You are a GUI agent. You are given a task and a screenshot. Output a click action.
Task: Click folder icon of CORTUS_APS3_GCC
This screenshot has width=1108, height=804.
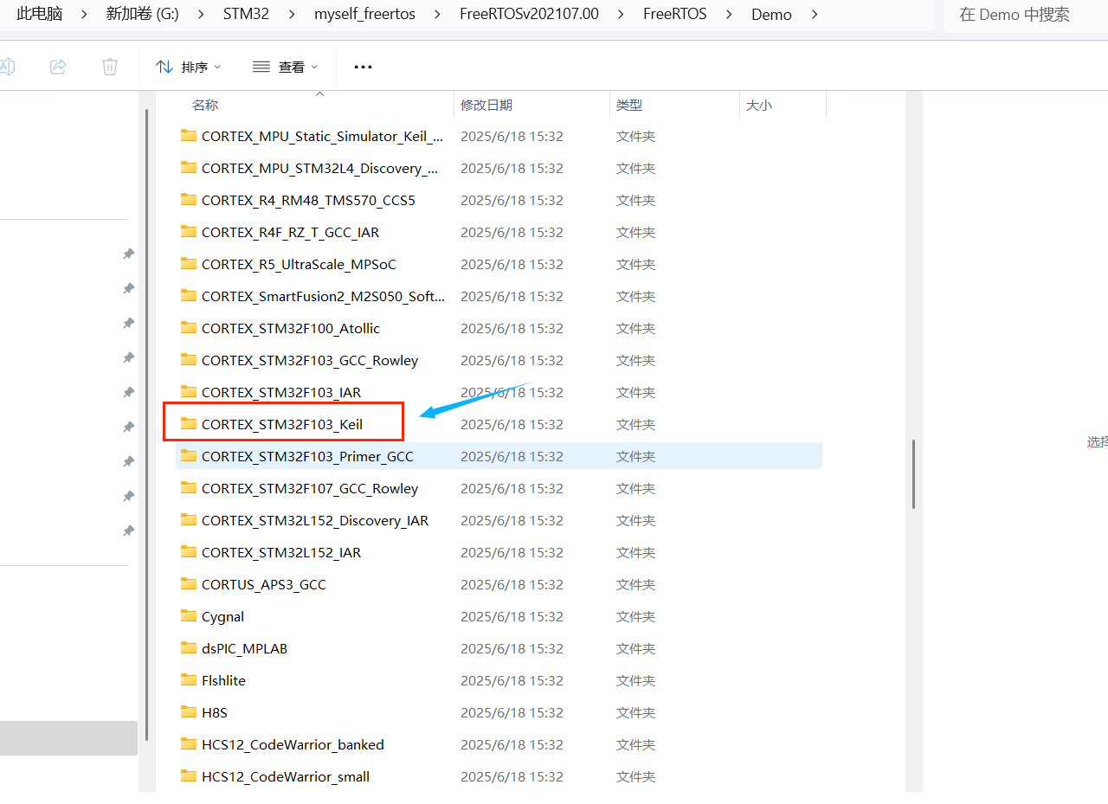click(x=189, y=583)
